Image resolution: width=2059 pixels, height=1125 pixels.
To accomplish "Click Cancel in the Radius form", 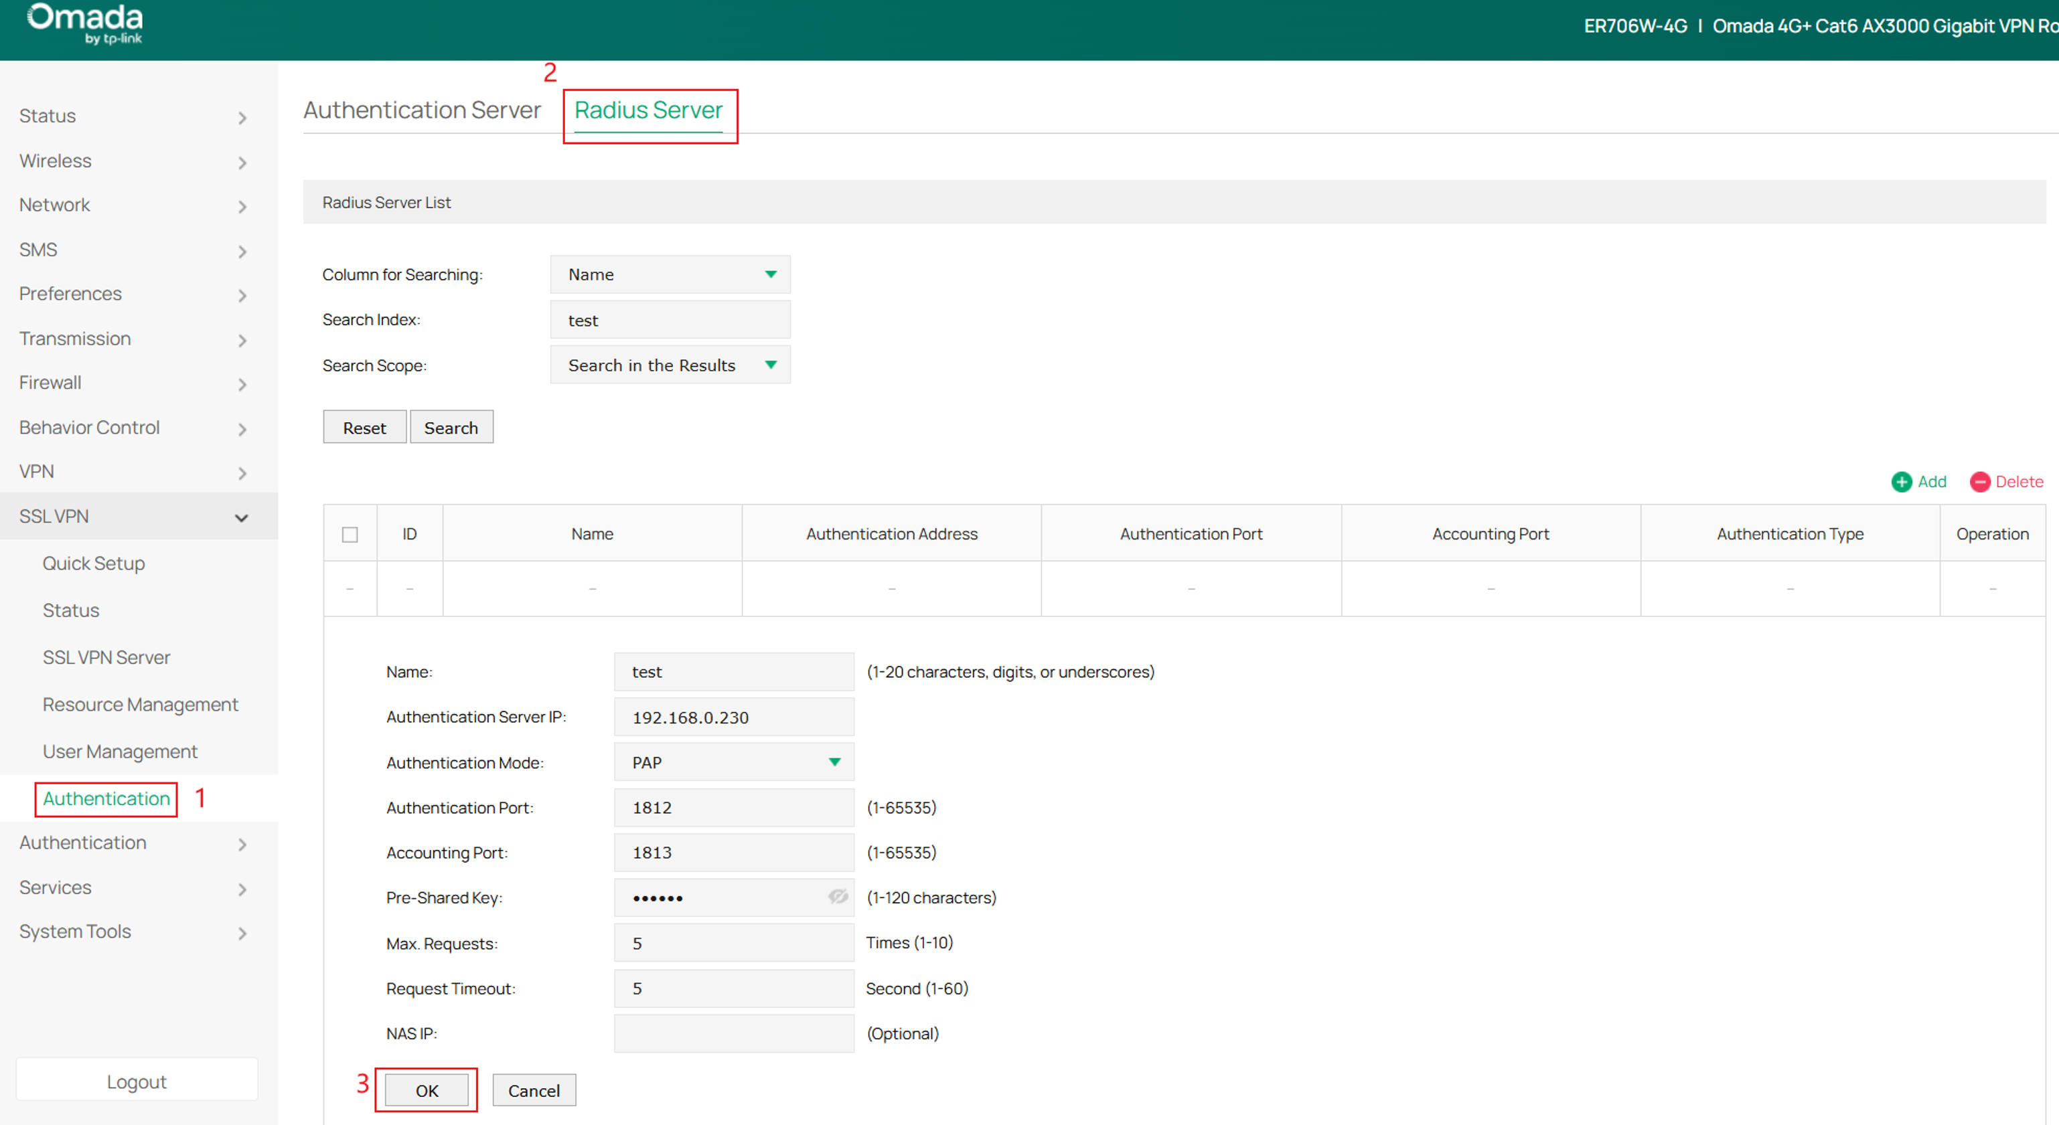I will click(x=534, y=1091).
